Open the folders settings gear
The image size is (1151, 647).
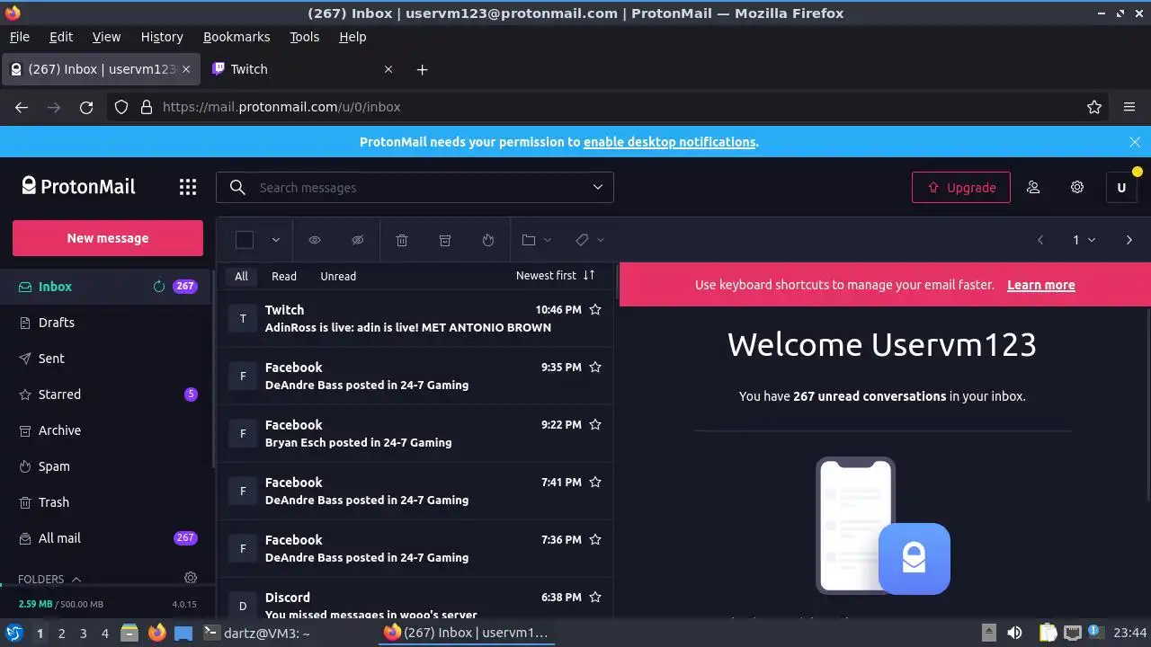191,578
